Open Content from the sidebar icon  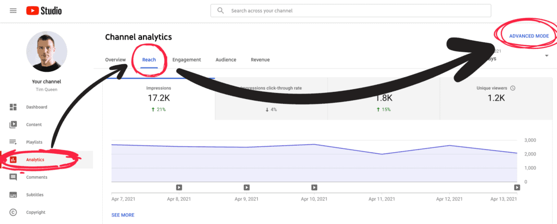click(13, 125)
